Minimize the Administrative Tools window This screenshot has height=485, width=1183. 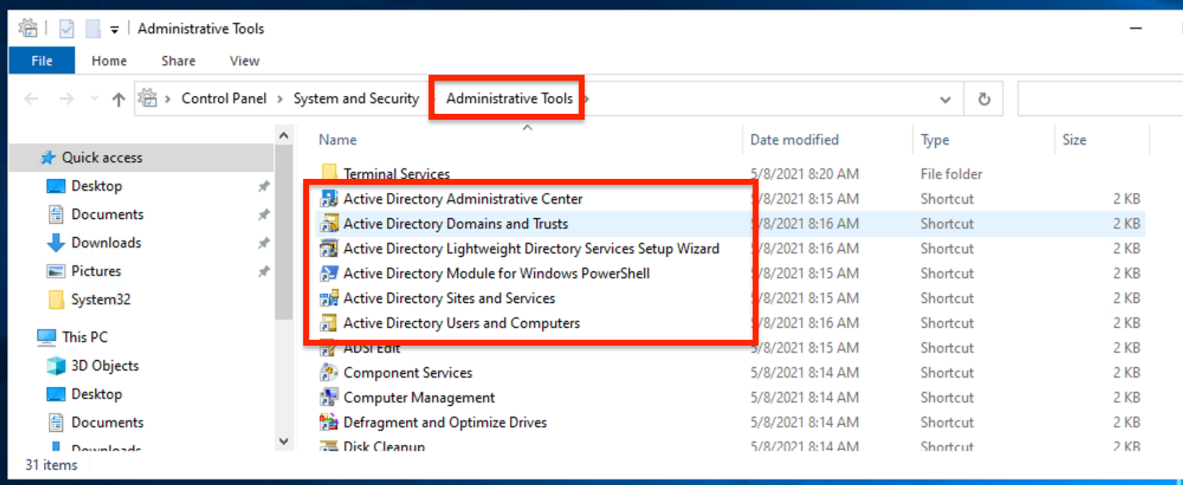click(1136, 28)
